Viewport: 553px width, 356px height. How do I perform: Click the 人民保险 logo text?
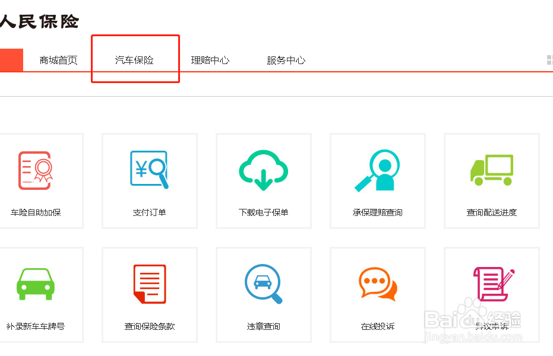[39, 21]
